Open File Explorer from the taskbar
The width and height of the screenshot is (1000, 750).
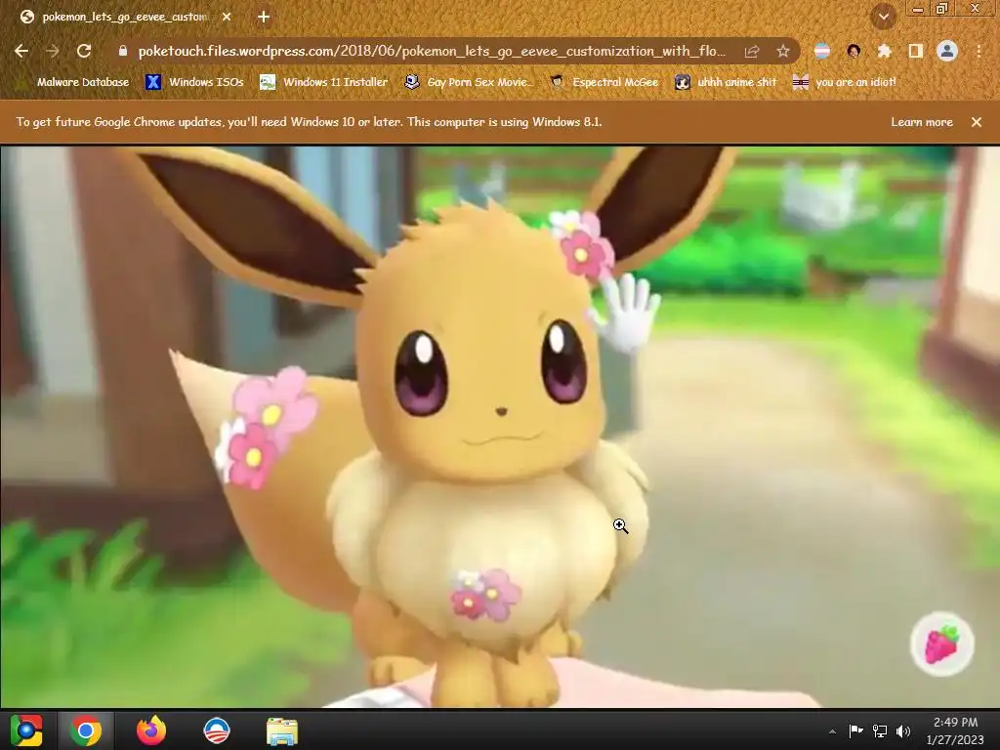pos(281,730)
